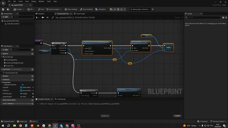The image size is (228, 128).
Task: Open Compile options three-dot menu
Action: click(x=24, y=9)
